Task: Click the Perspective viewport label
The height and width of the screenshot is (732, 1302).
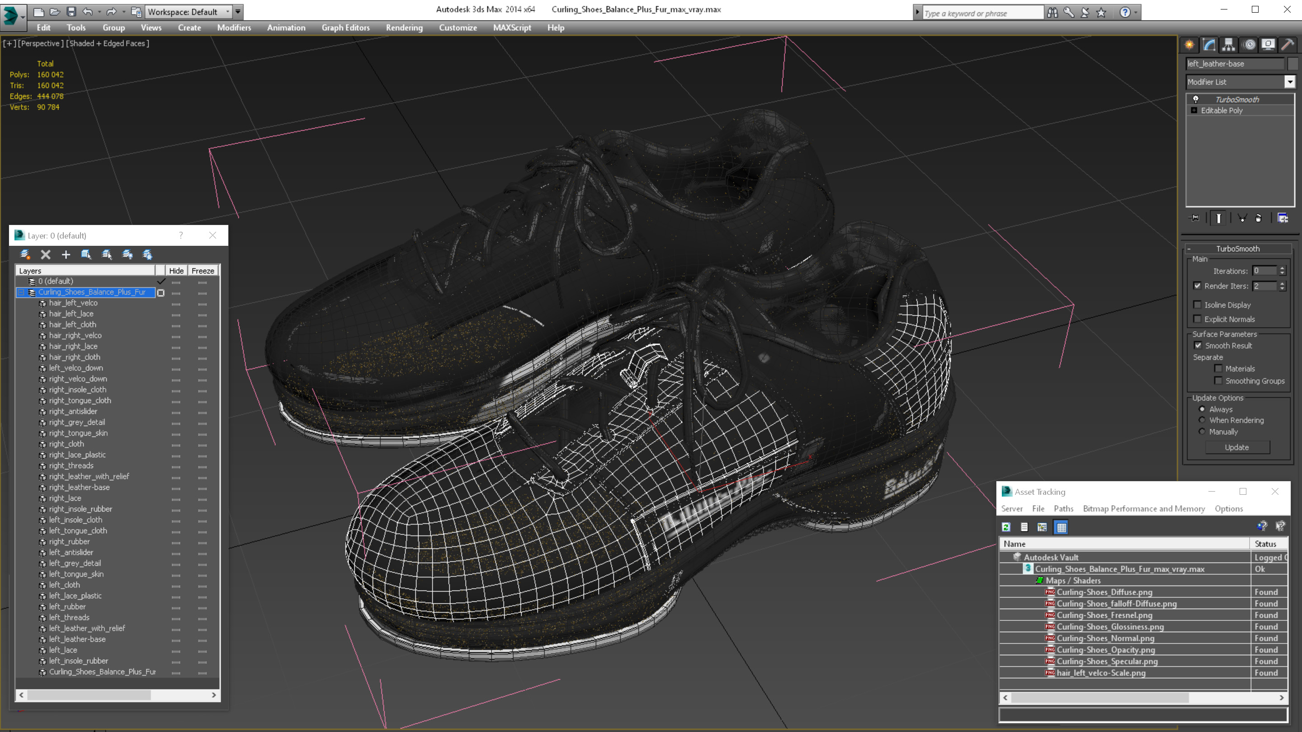Action: (41, 43)
